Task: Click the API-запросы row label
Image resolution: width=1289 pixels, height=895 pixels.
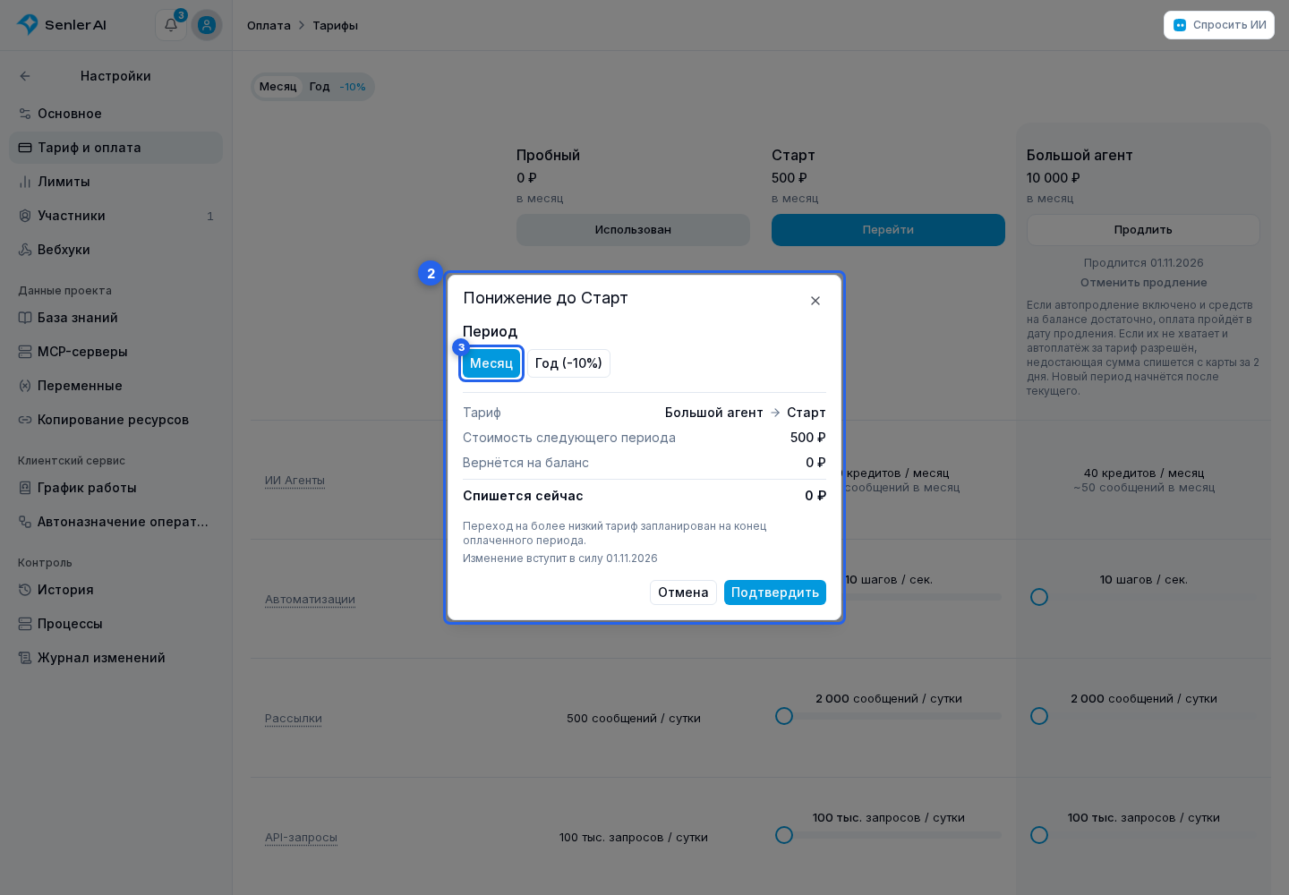Action: (x=301, y=838)
